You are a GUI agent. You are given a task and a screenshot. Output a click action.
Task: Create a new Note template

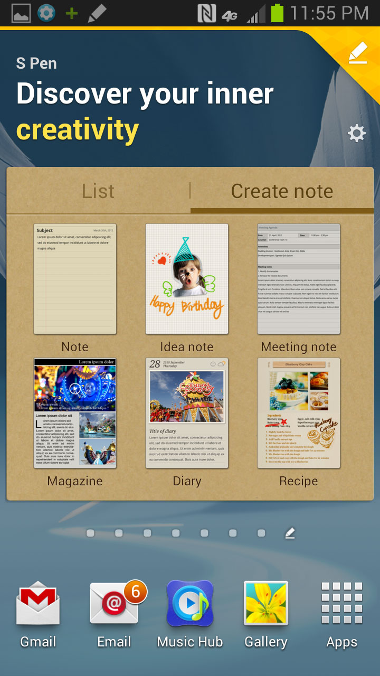pyautogui.click(x=75, y=279)
